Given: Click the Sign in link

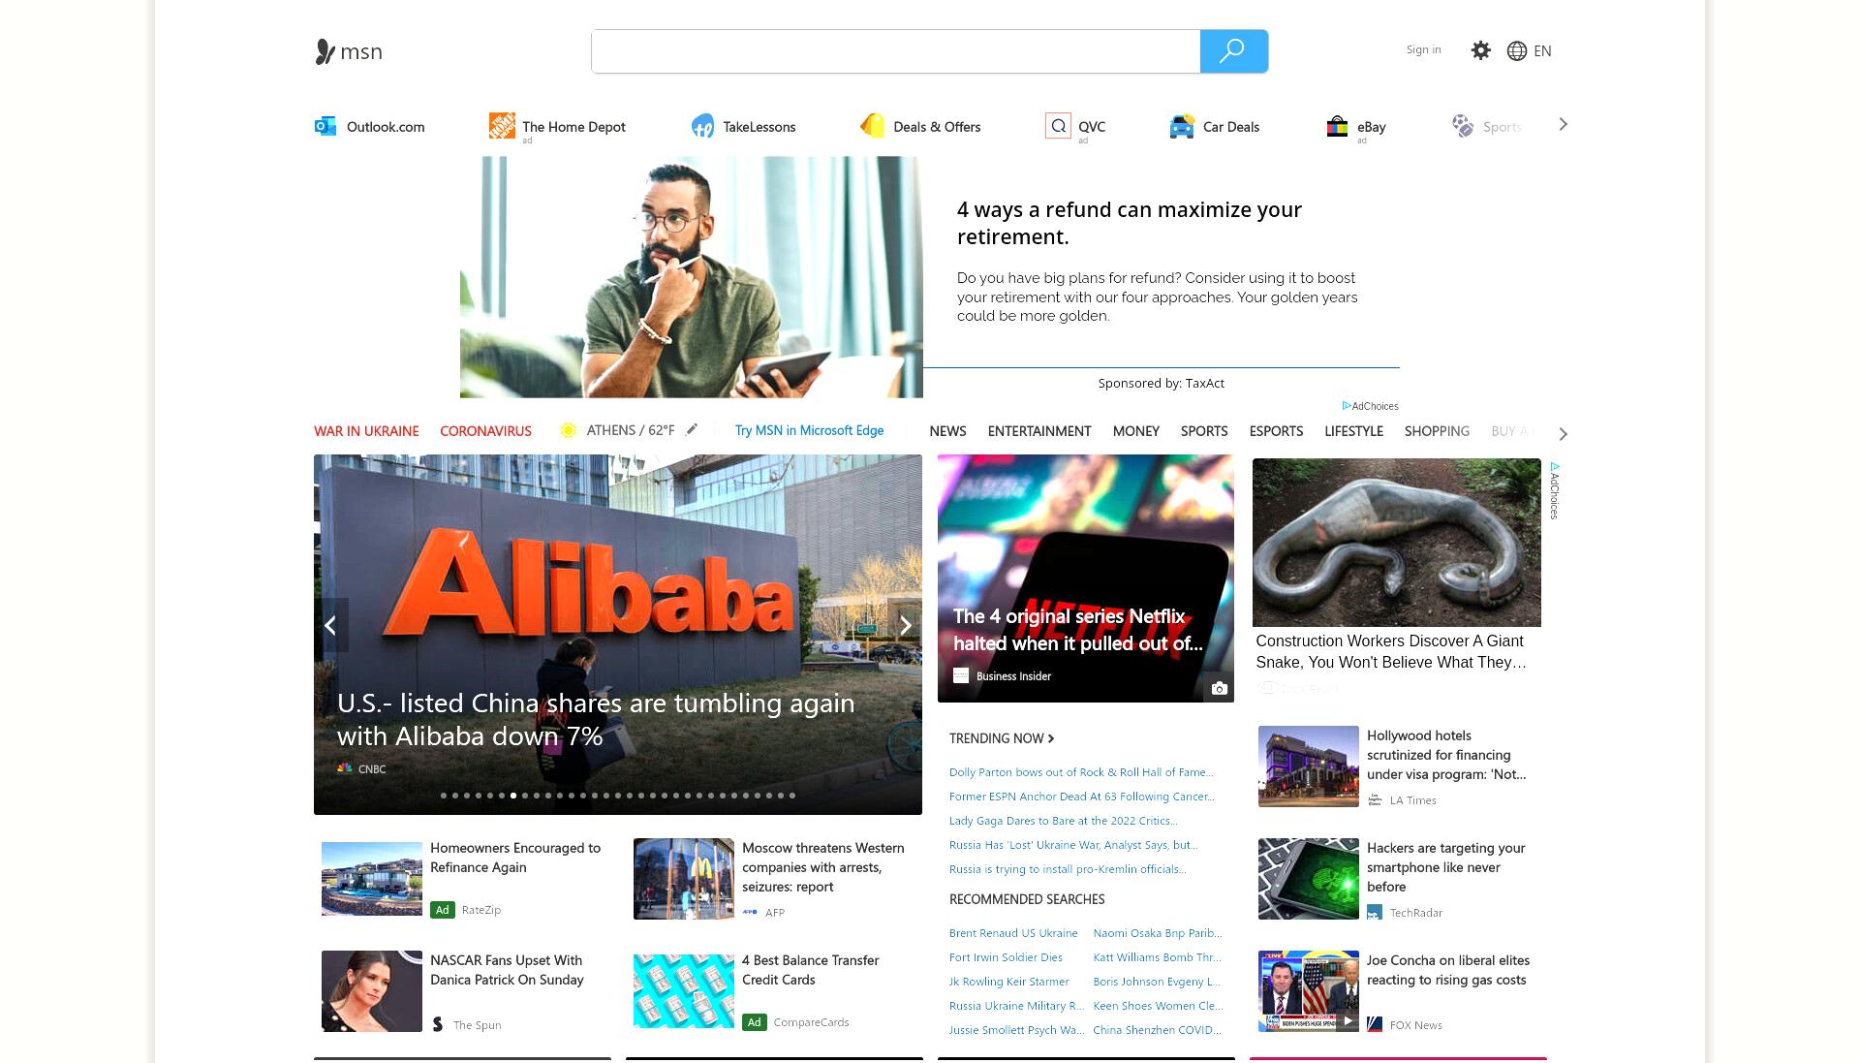Looking at the screenshot, I should pyautogui.click(x=1423, y=49).
